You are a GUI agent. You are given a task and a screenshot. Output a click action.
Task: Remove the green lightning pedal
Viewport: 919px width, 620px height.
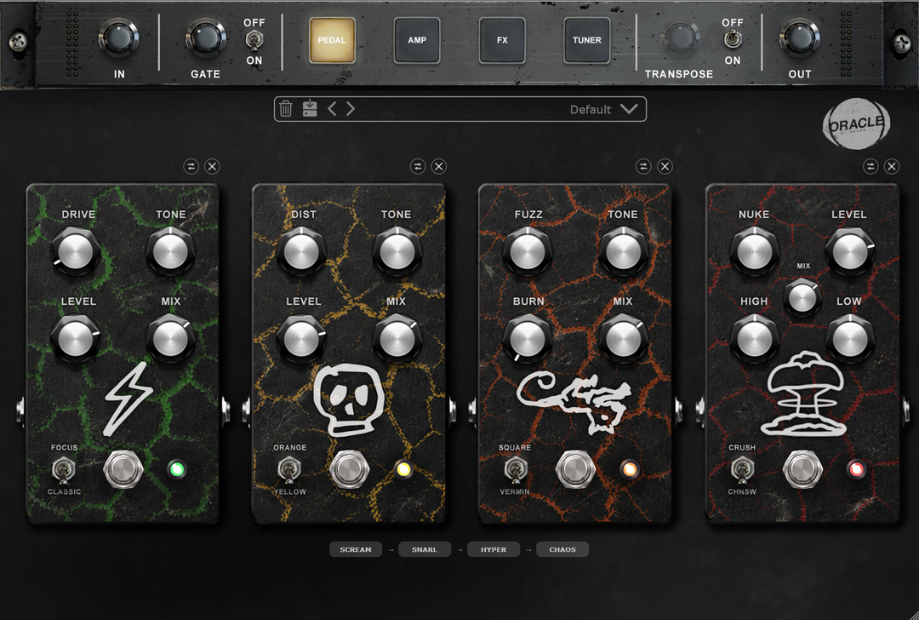tap(212, 167)
